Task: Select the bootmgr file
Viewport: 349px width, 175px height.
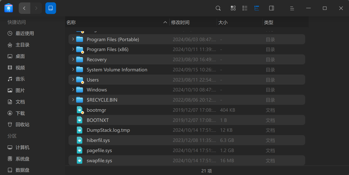Action: pos(187,110)
